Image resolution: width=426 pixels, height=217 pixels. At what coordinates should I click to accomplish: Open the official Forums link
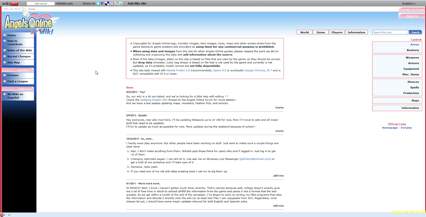406,128
